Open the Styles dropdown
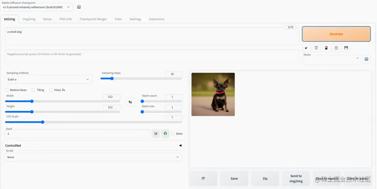Screen dimensions: 377x189 point(332,59)
